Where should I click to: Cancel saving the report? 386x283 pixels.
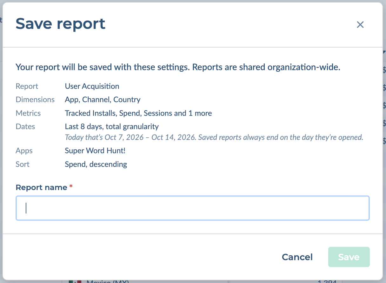click(297, 257)
